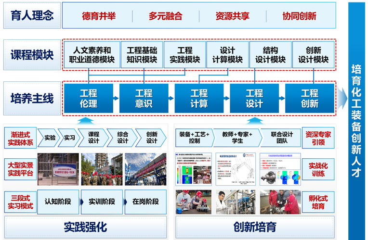The width and height of the screenshot is (368, 240).
Task: Select the 综合设计 chevron step
Action: point(122,138)
